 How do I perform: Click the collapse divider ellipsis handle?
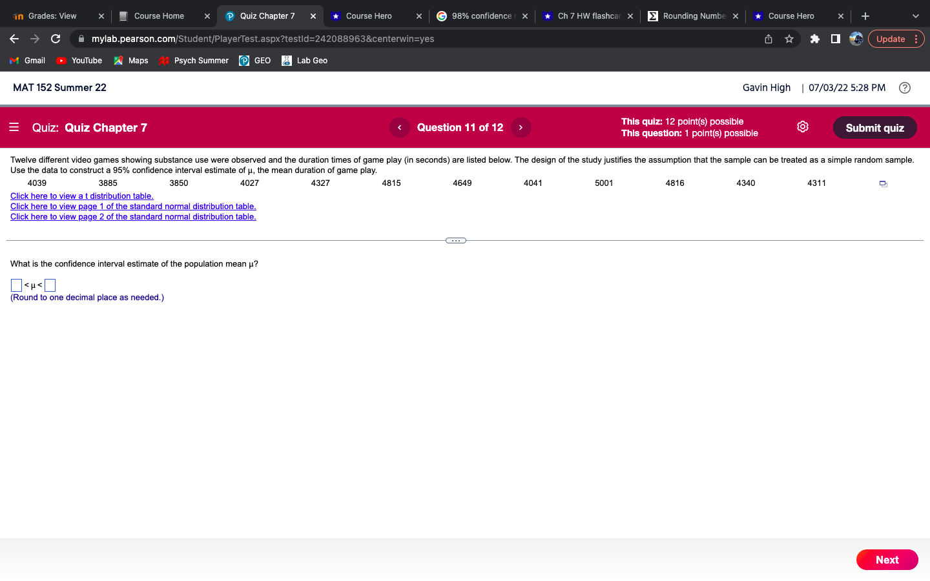456,241
